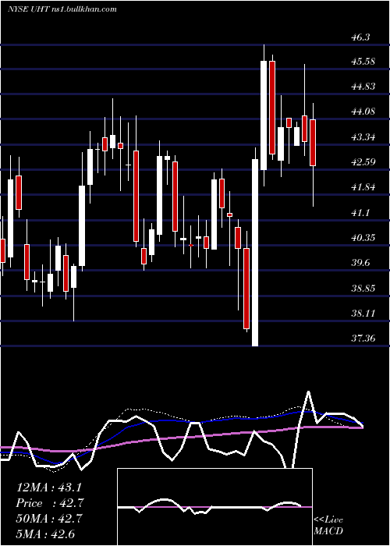Screen dimensions: 390x546
Task: Click the '12MA : 43.1' readout
Action: click(x=51, y=487)
